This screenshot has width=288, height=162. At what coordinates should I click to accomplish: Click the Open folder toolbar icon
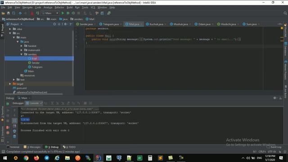coord(3,13)
